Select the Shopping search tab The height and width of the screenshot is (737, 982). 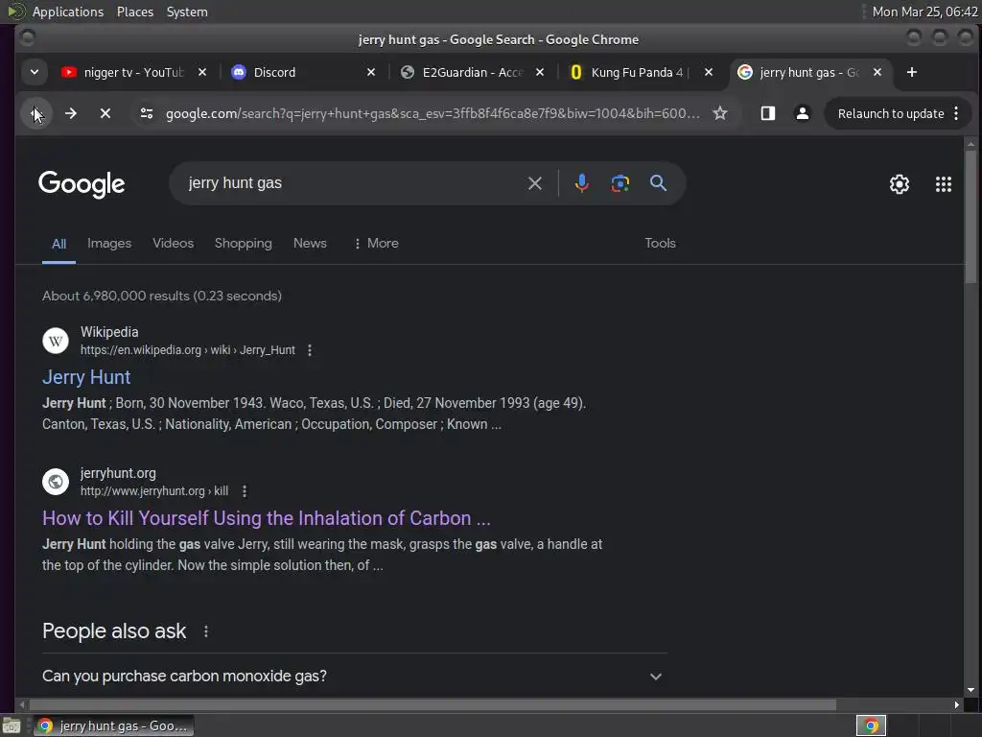coord(243,243)
